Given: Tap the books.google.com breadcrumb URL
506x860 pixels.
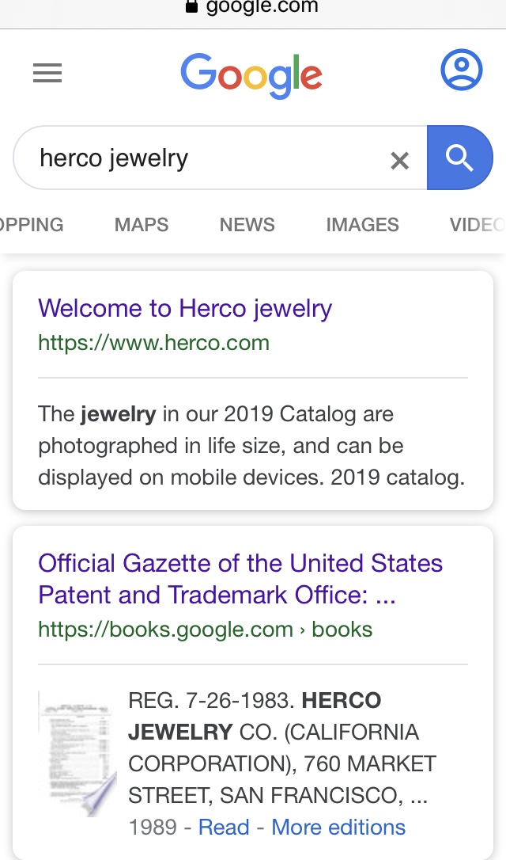Looking at the screenshot, I should tap(205, 630).
